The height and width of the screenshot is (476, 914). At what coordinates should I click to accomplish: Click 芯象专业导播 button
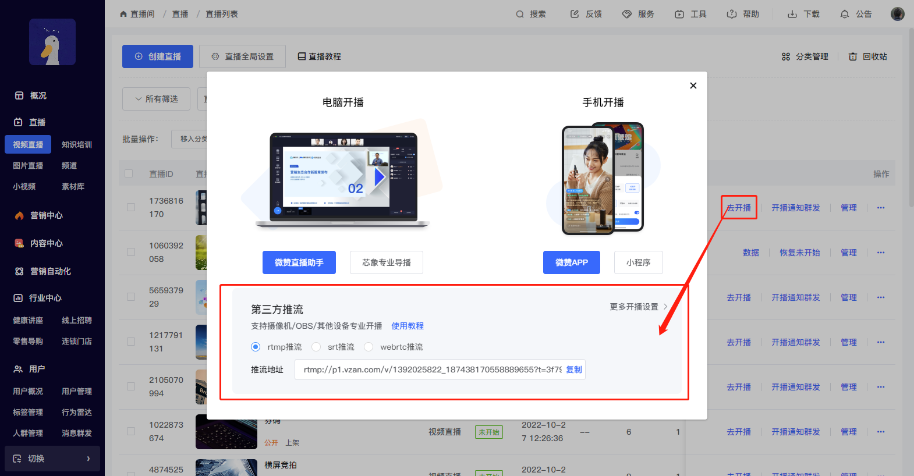tap(387, 262)
